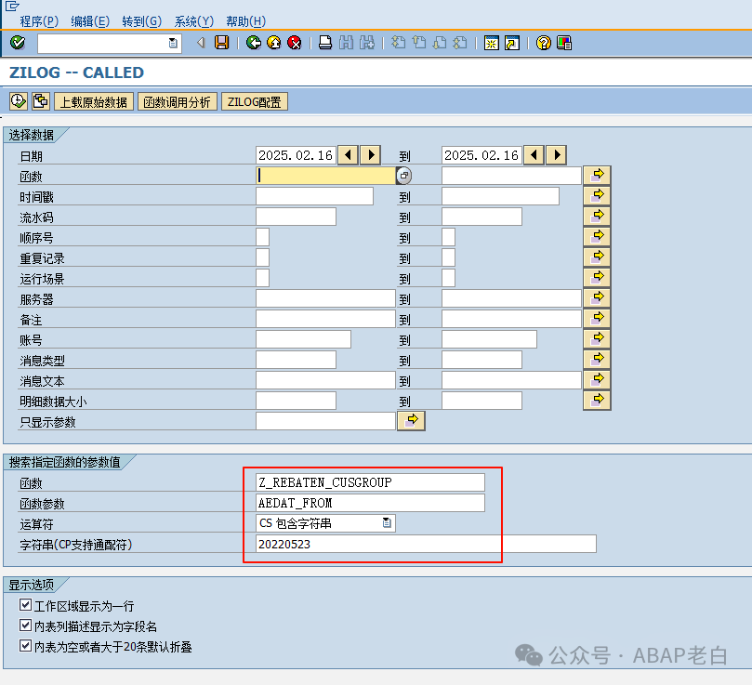Click the green checkmark Enter icon
Image resolution: width=752 pixels, height=685 pixels.
point(18,43)
